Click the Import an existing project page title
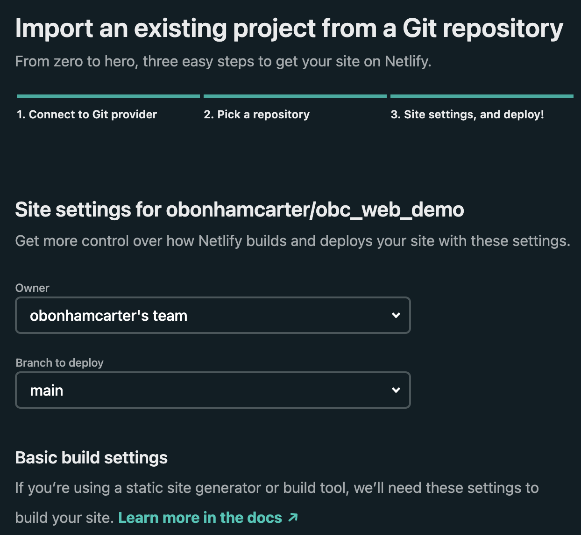 click(289, 28)
